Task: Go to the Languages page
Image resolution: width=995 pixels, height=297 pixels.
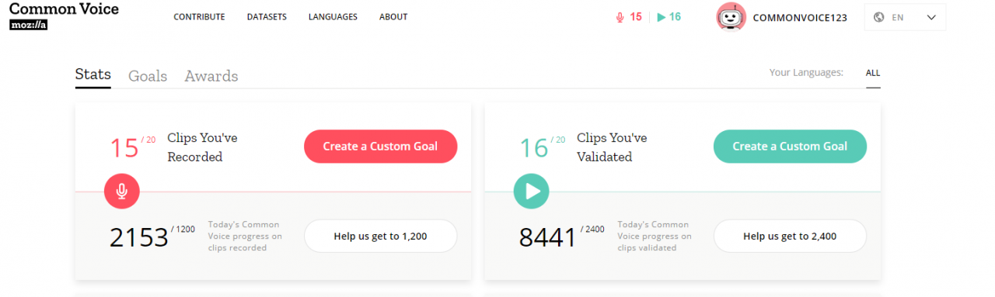Action: (333, 17)
